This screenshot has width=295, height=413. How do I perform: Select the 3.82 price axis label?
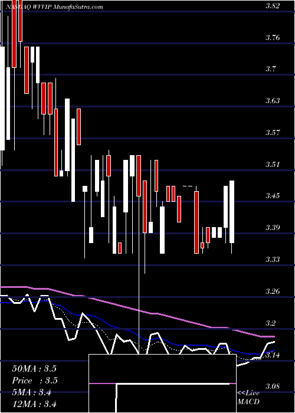[x=272, y=6]
